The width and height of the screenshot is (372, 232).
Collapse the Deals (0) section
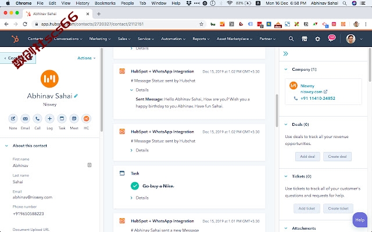286,125
